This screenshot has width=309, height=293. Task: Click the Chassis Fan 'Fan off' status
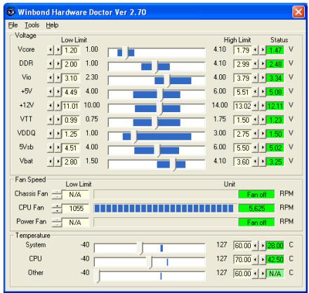(256, 194)
